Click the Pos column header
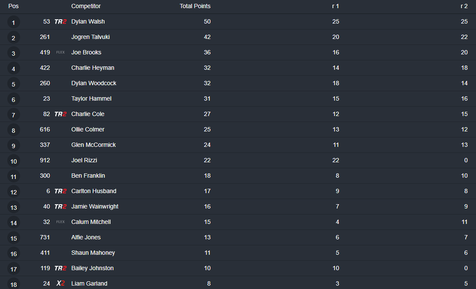The height and width of the screenshot is (289, 476). [13, 6]
